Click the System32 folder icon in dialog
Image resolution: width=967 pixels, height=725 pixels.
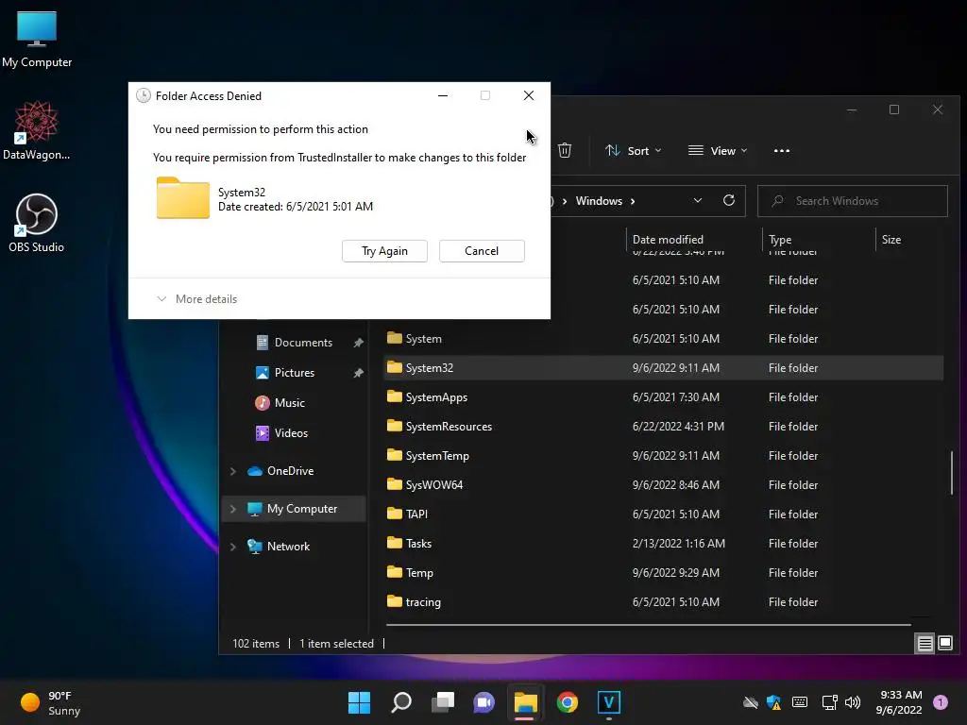(182, 198)
